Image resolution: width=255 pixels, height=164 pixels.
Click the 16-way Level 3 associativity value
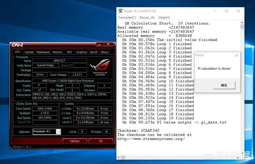click(104, 122)
